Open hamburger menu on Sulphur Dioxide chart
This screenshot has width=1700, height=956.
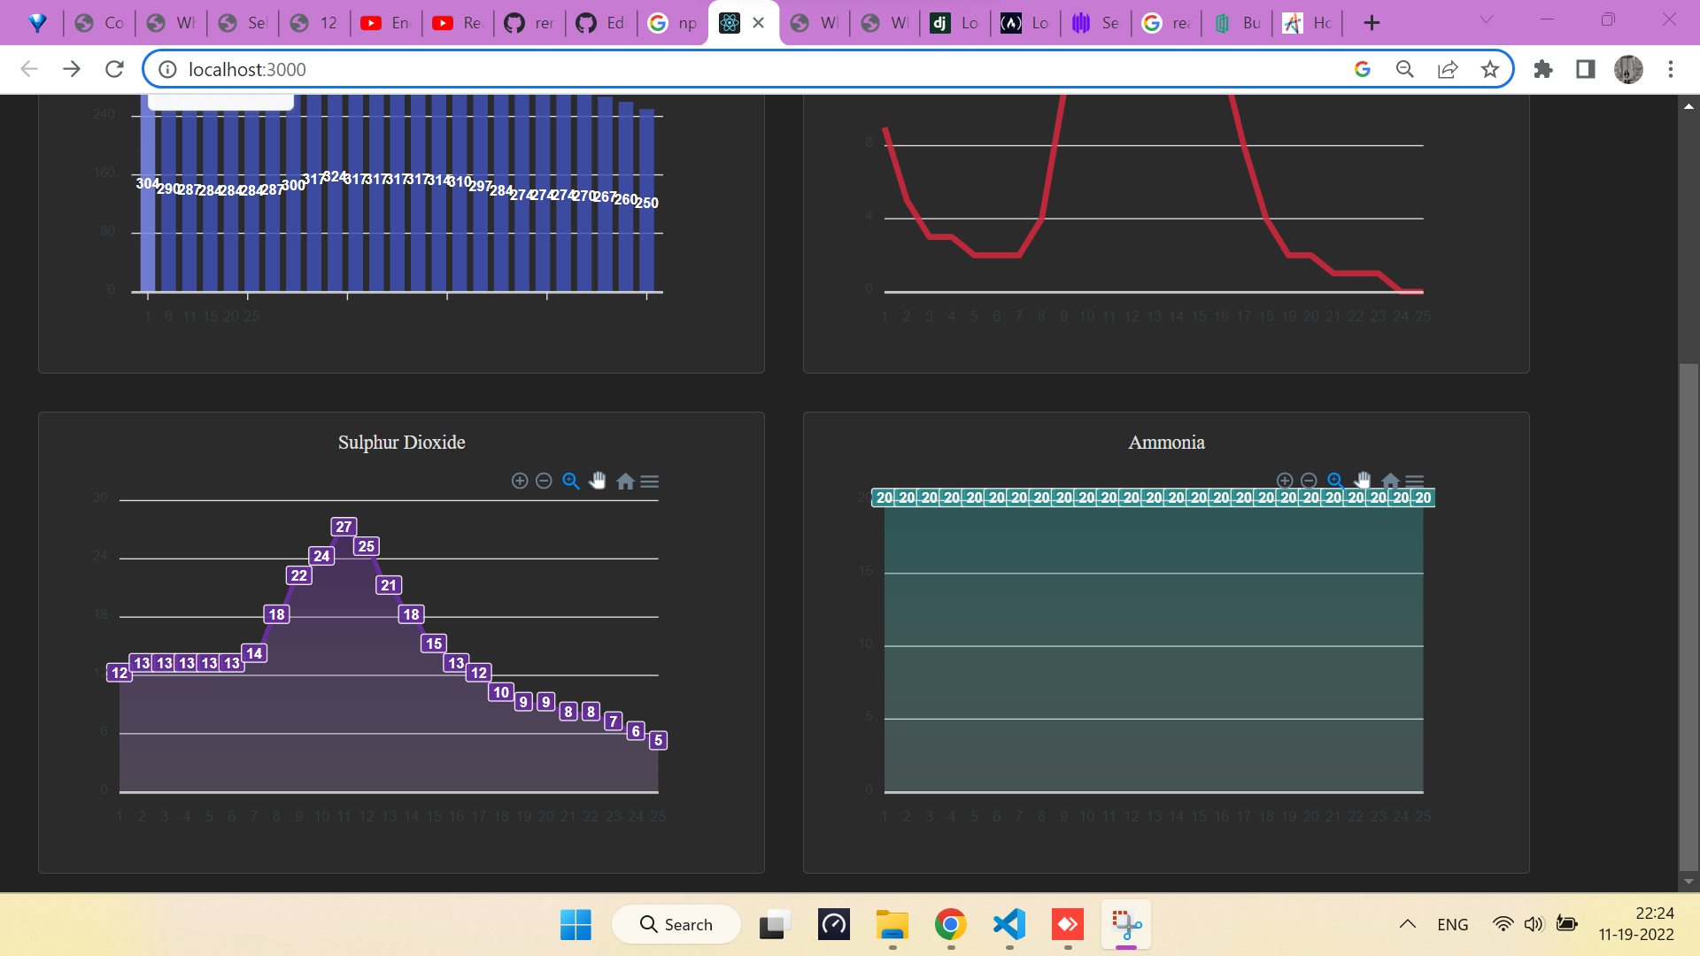650,481
